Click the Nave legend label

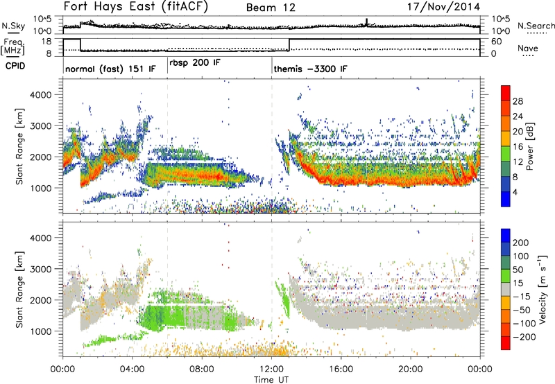pos(528,48)
